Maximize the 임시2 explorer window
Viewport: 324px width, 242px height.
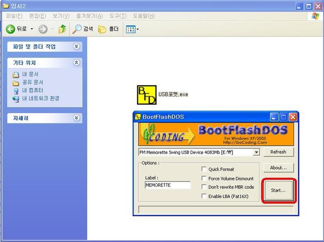coord(309,6)
